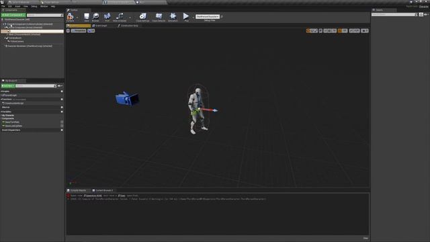Click the Add New button in My Blueprint

[x=8, y=86]
